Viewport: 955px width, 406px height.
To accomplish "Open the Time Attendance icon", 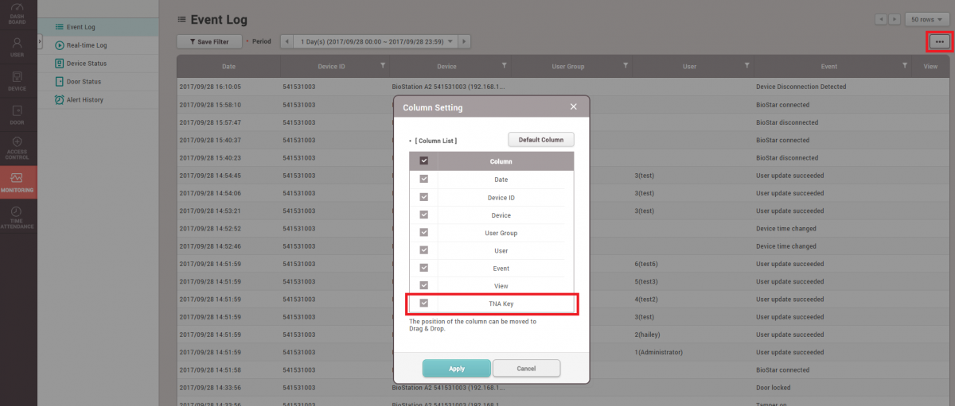I will pos(17,217).
